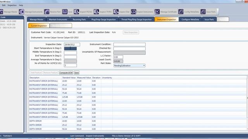
Task: Click the Standard Value column header
Action: [x=69, y=78]
